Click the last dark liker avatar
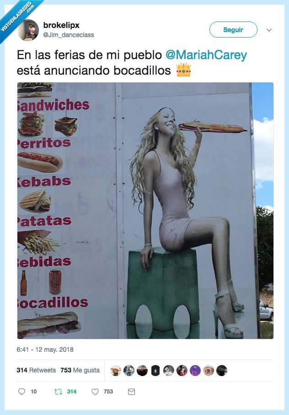The width and height of the screenshot is (289, 415). click(222, 371)
